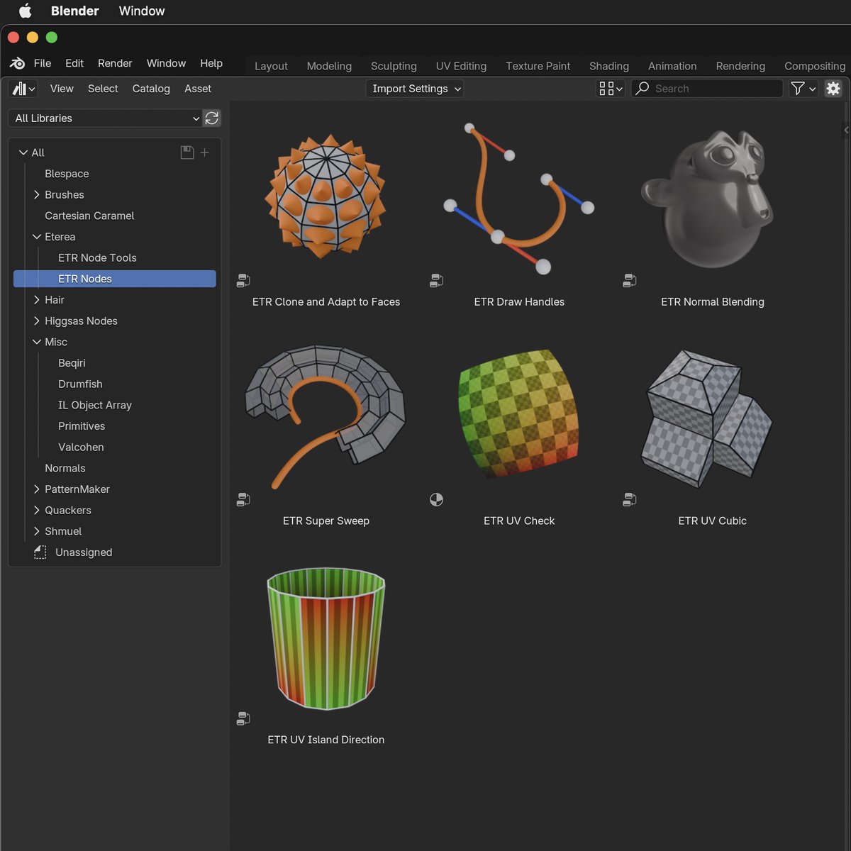Switch to the UV Editing workspace tab
This screenshot has width=851, height=851.
pos(461,66)
